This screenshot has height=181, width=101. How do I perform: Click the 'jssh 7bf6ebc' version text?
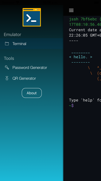click(83, 19)
